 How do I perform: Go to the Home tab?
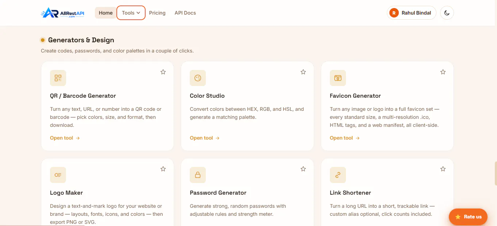click(106, 13)
